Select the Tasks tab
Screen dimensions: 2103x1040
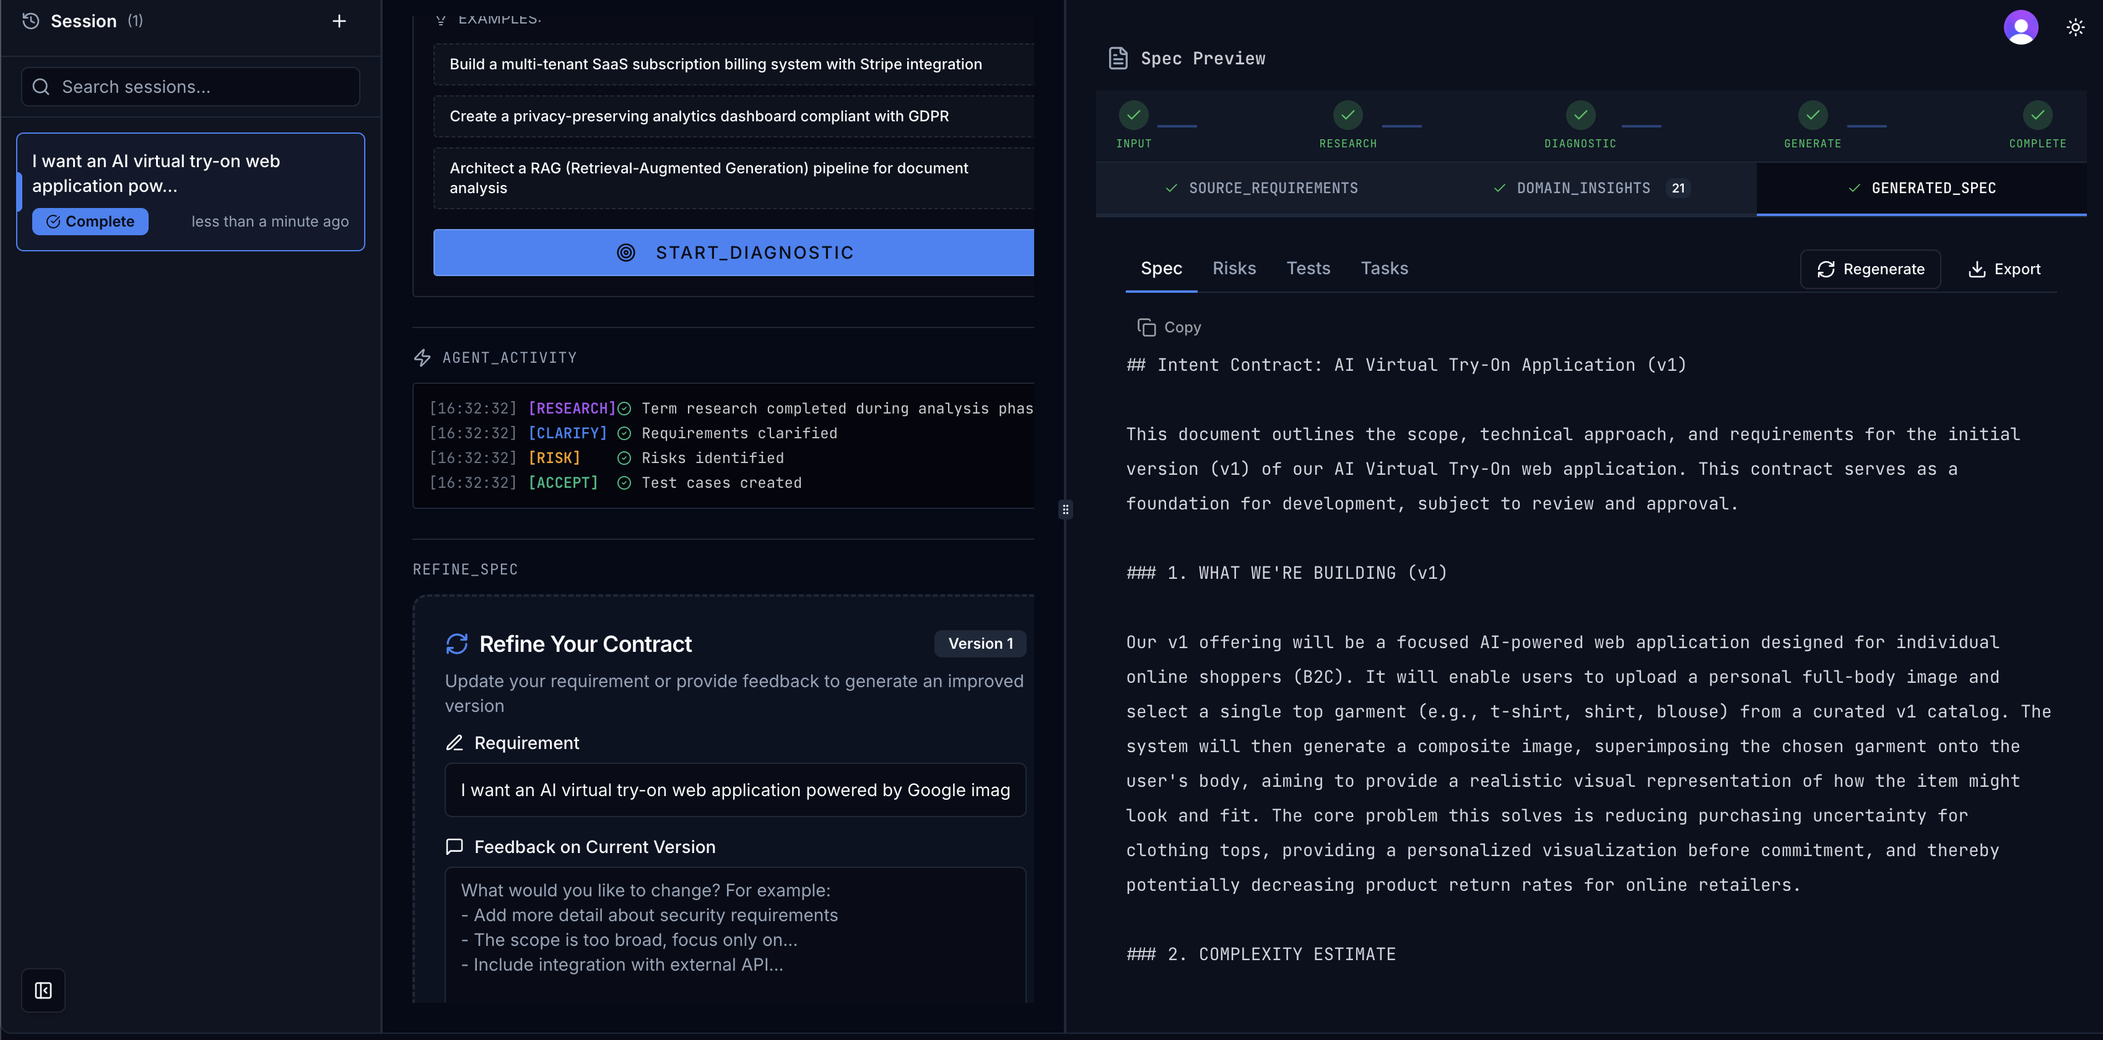pyautogui.click(x=1384, y=269)
